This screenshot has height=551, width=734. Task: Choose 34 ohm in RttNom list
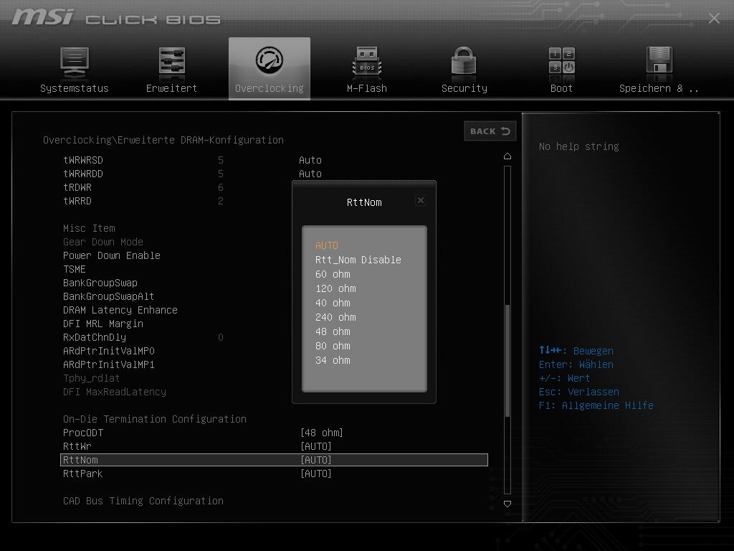[x=333, y=360]
